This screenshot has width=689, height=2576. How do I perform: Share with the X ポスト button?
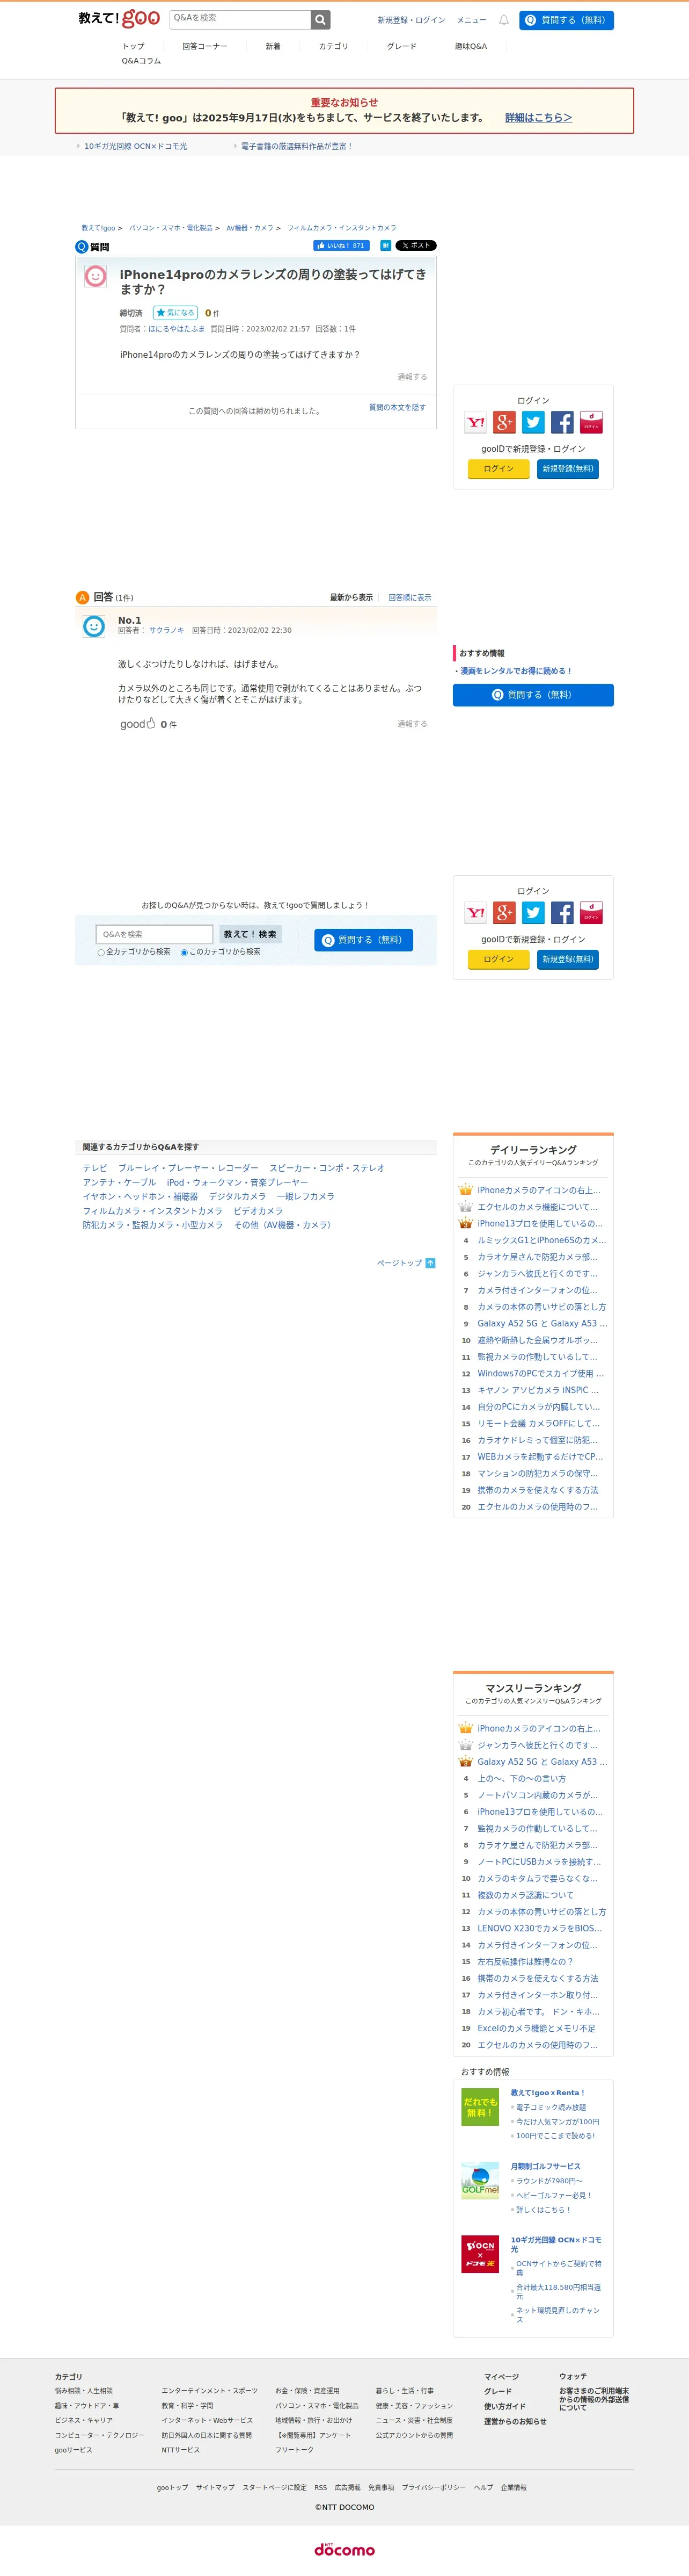[x=415, y=245]
